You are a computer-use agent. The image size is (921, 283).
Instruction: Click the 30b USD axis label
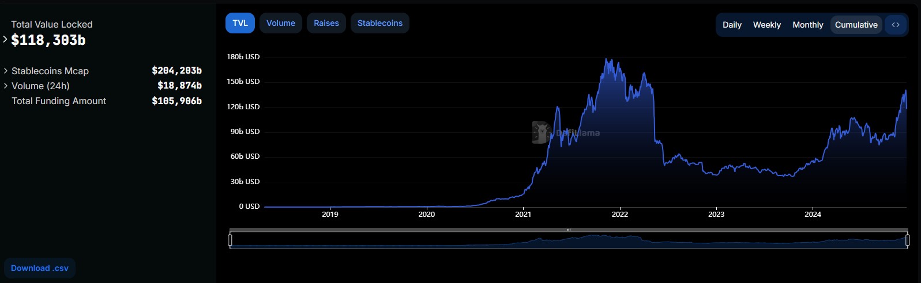(x=245, y=182)
